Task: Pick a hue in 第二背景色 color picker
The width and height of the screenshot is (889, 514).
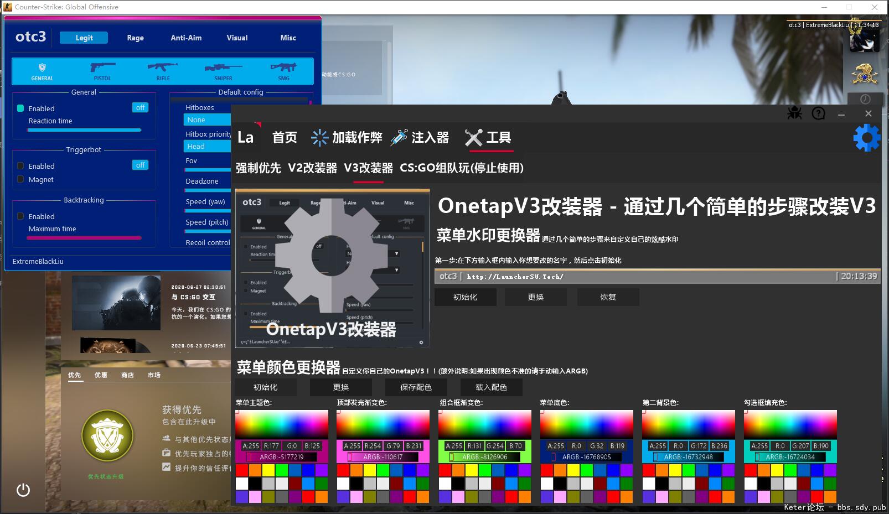Action: [x=689, y=424]
